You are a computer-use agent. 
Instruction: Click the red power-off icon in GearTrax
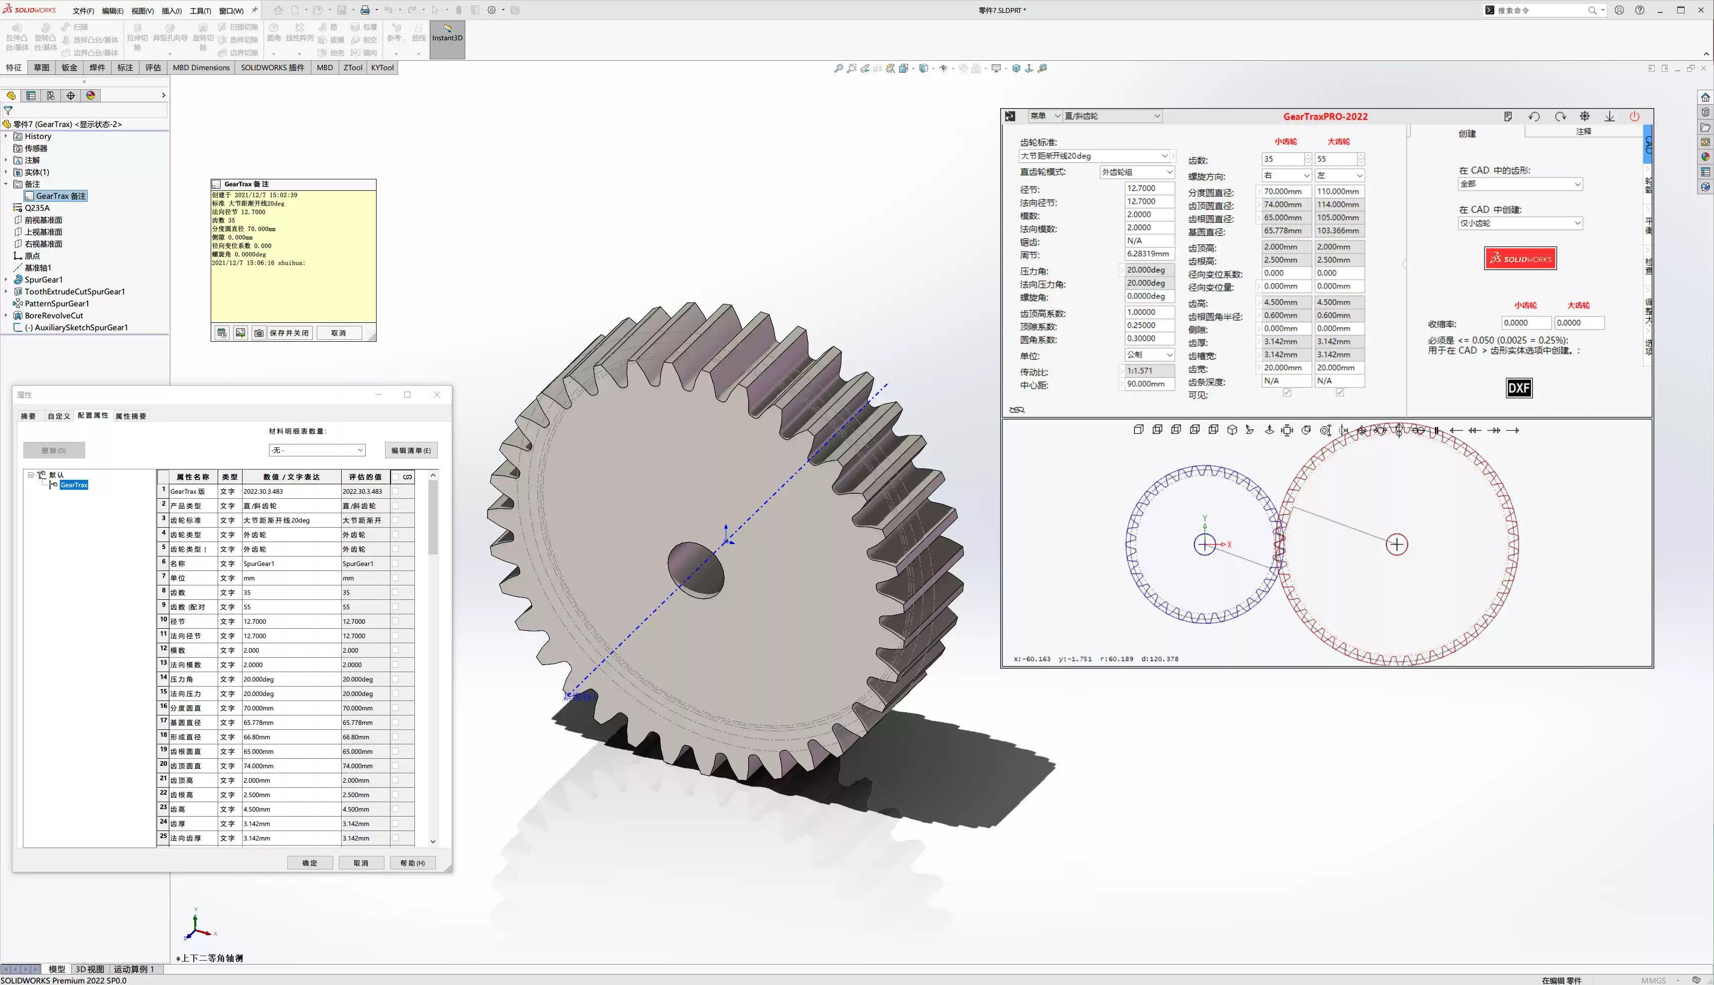point(1635,117)
